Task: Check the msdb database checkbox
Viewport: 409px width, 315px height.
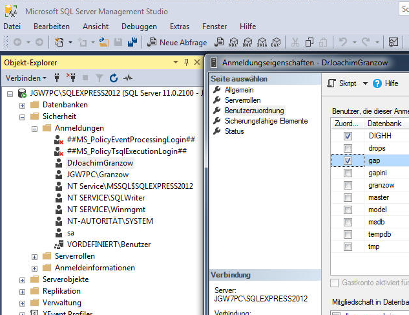Action: point(348,222)
